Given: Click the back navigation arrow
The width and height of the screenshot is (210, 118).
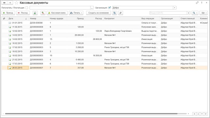Looking at the screenshot, I should [4, 3].
